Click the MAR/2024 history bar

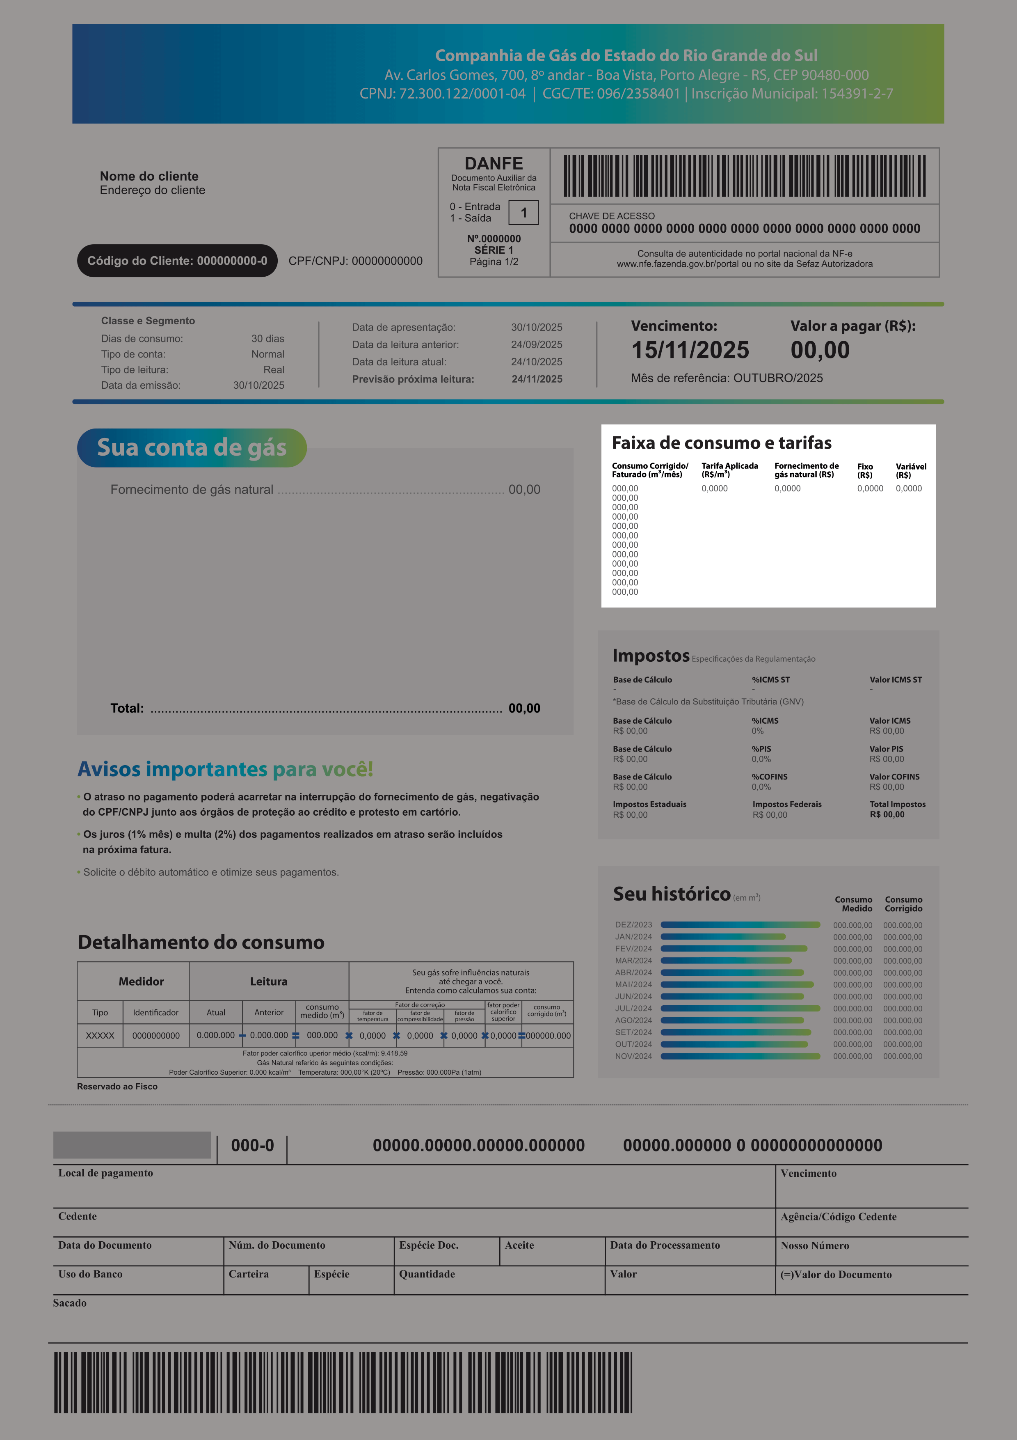726,960
